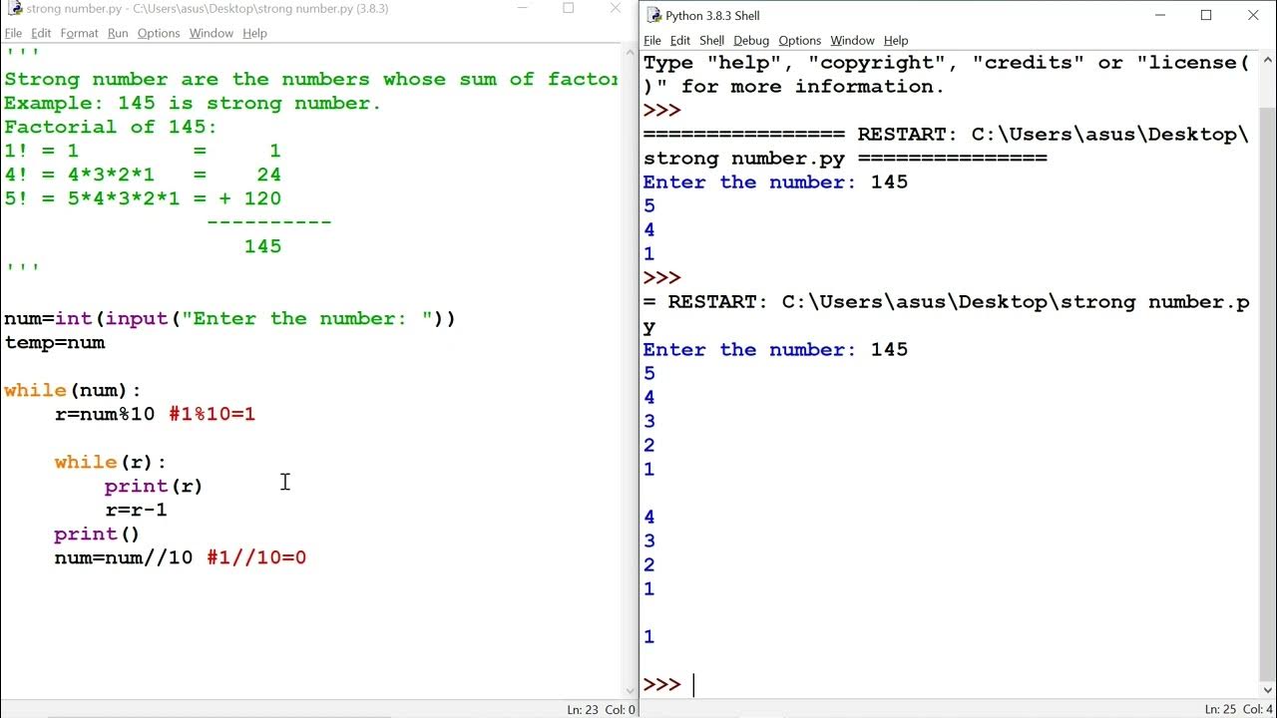Click the 'num=num//10' code line
Screen dimensions: 1277x718
tap(124, 557)
